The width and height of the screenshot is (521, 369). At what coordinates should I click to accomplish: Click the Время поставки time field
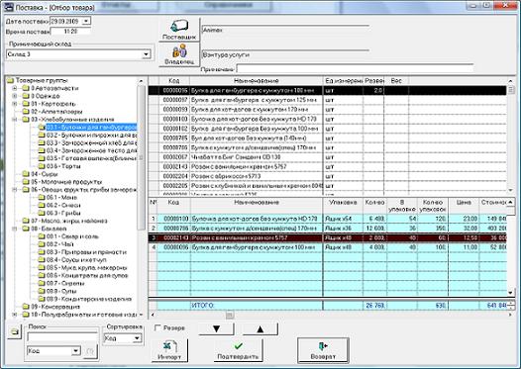point(70,32)
